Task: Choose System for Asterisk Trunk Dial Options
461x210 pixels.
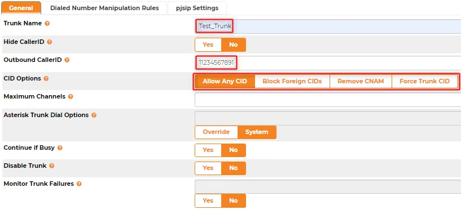Action: point(257,132)
